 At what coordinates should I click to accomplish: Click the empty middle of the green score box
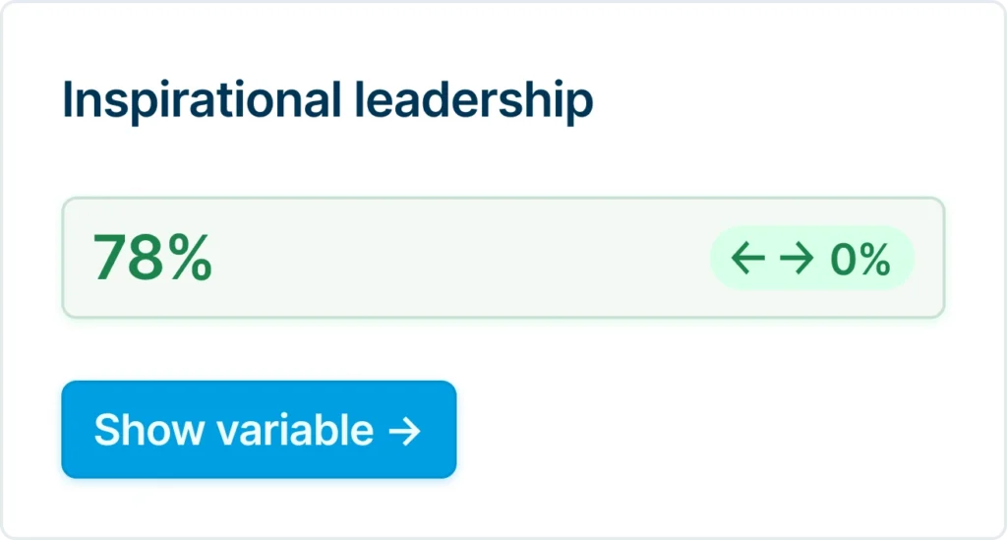click(462, 259)
